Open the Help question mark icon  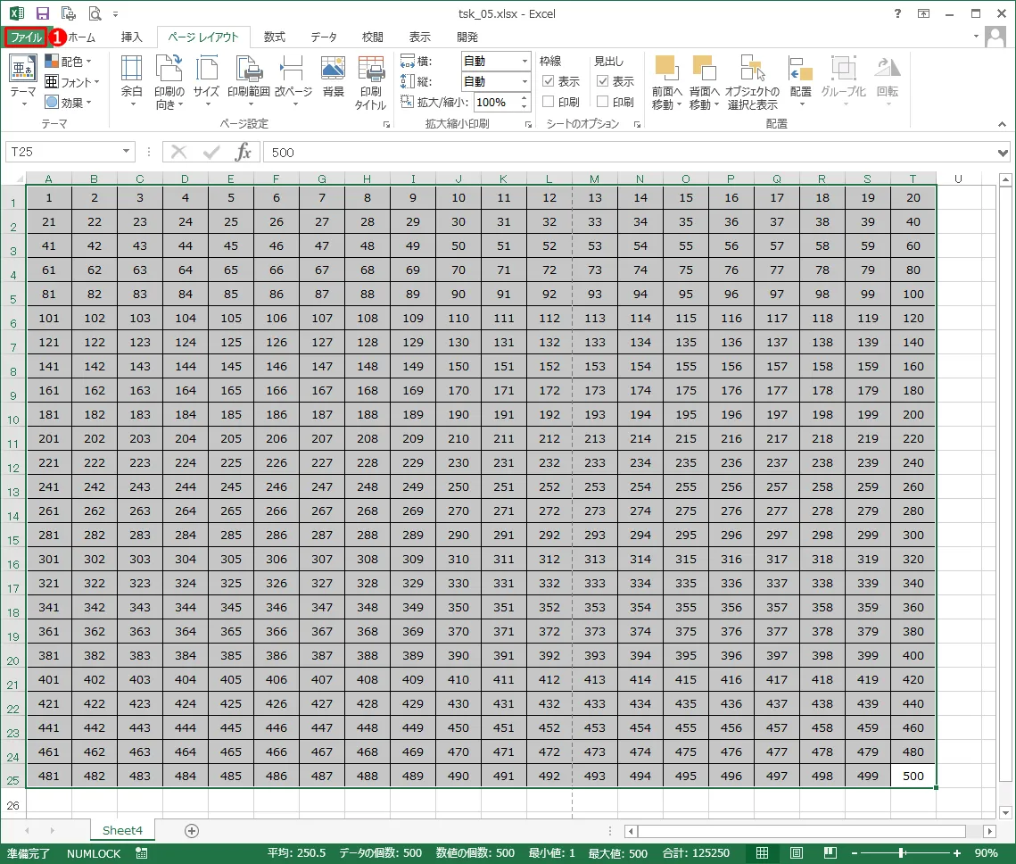point(897,13)
